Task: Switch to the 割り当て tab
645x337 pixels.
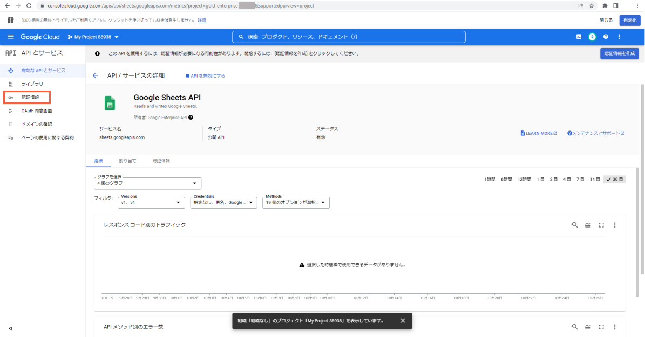Action: point(127,160)
